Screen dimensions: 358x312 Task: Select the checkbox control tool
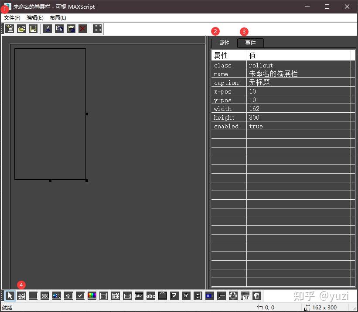click(174, 296)
